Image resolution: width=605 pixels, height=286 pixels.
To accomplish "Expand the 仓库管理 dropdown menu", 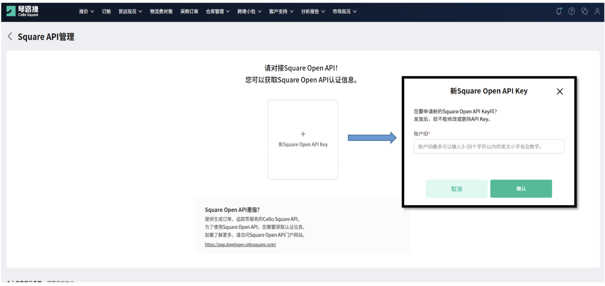I will [218, 11].
